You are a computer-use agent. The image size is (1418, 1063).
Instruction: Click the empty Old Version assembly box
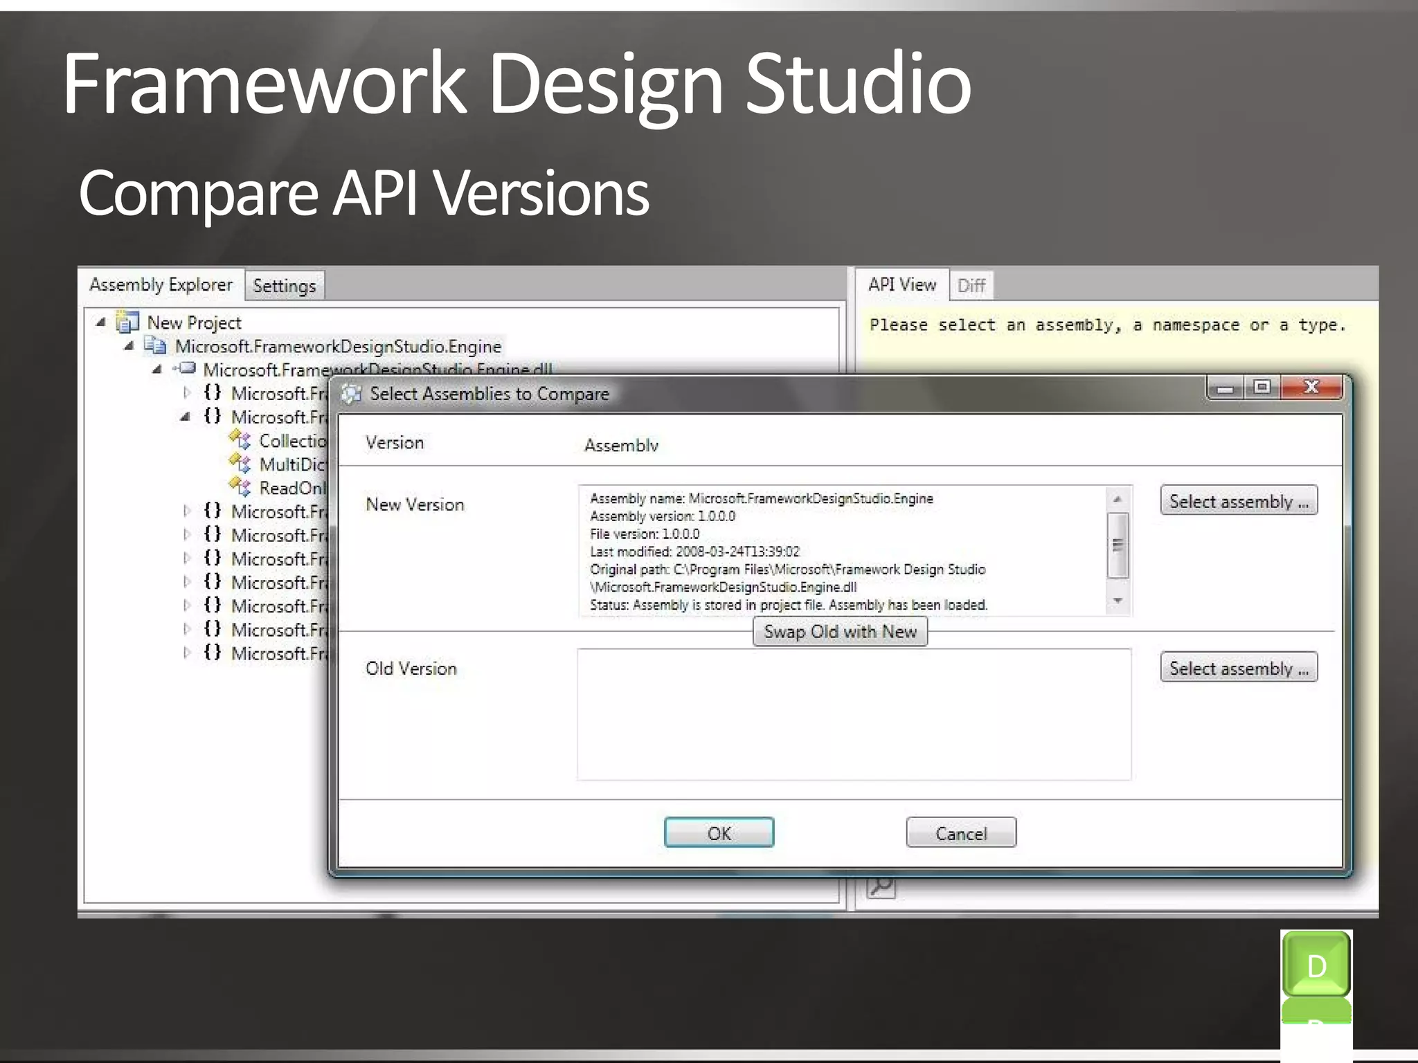[854, 714]
